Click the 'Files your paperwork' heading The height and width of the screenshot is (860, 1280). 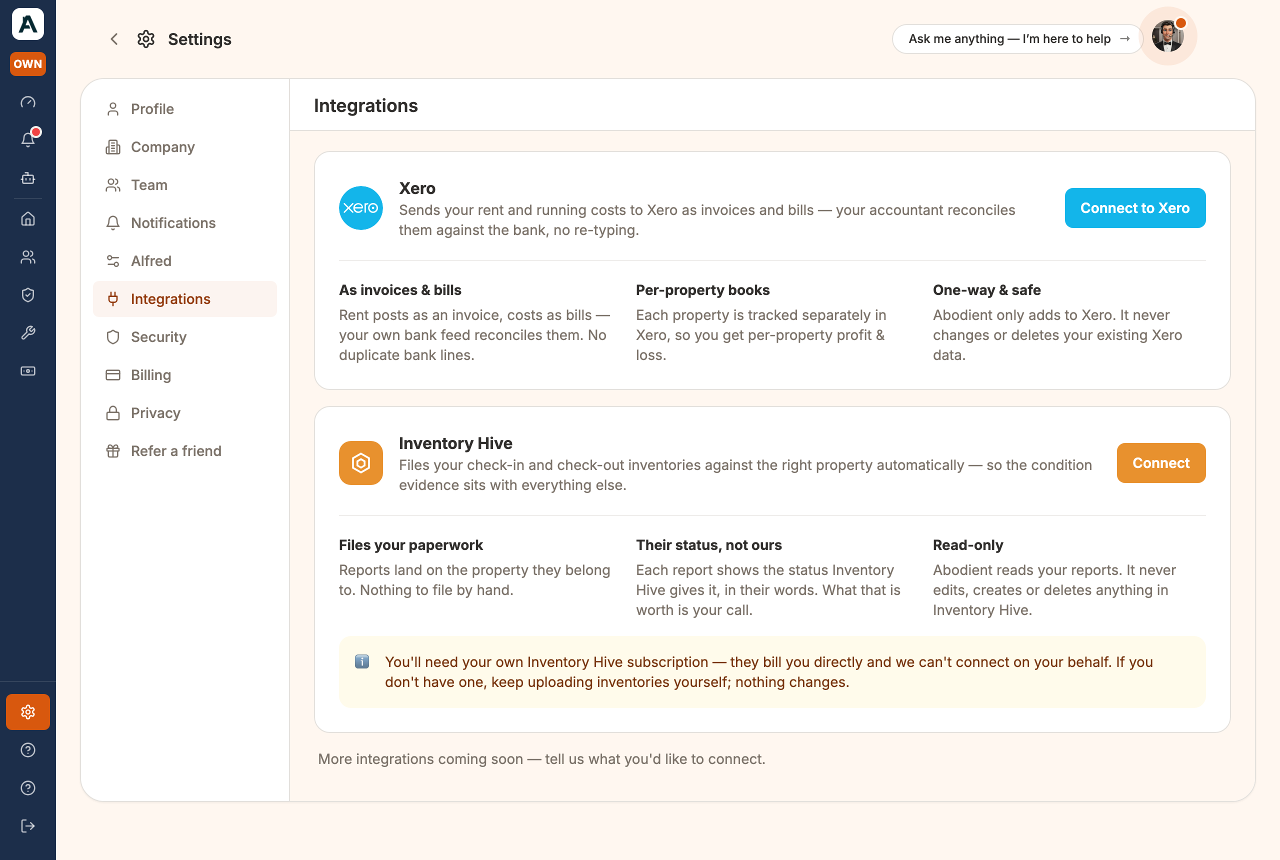click(x=411, y=544)
